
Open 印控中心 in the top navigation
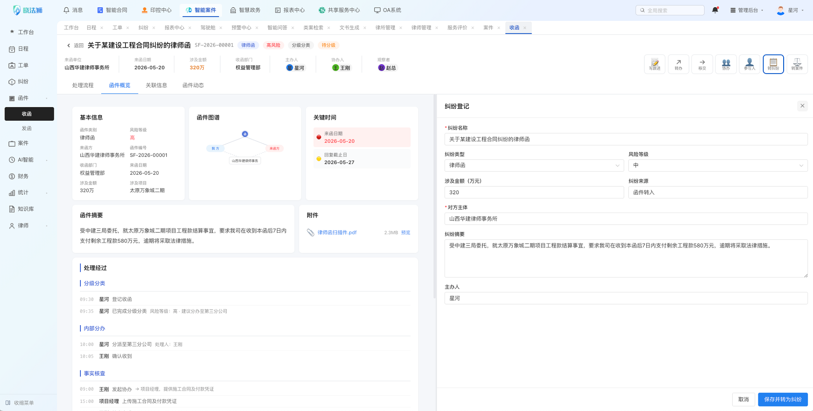click(156, 10)
